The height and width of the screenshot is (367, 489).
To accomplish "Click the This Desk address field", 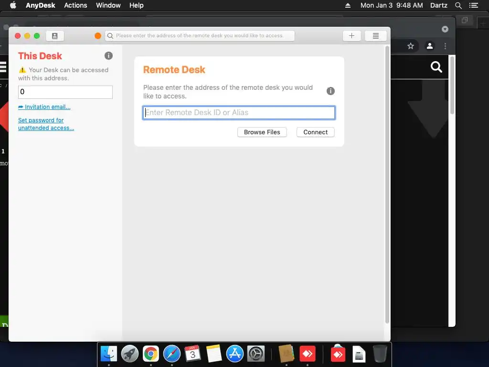I will pos(65,92).
